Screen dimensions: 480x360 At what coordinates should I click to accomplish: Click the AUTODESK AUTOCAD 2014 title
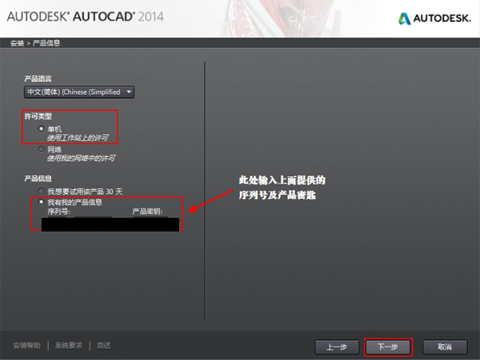86,16
